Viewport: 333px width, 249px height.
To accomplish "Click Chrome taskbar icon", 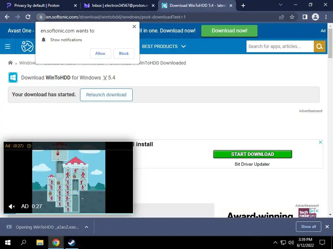I will click(56, 243).
